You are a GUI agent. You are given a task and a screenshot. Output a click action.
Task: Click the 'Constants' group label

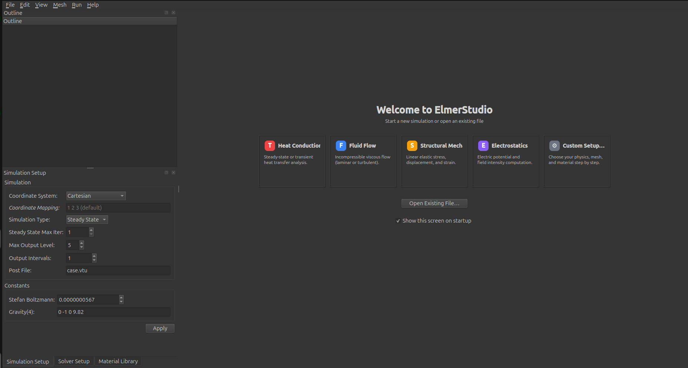tap(17, 286)
